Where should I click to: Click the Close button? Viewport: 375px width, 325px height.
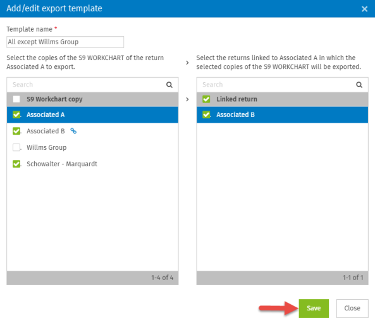(x=352, y=309)
